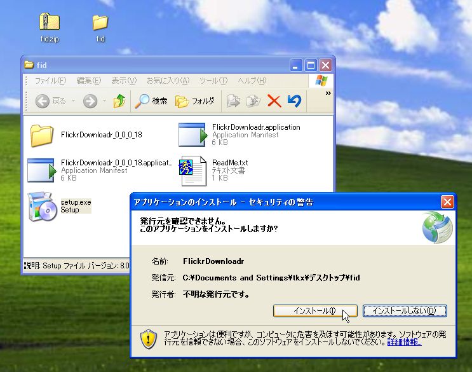Click the FlickrDownloadr.application file name

click(x=256, y=127)
